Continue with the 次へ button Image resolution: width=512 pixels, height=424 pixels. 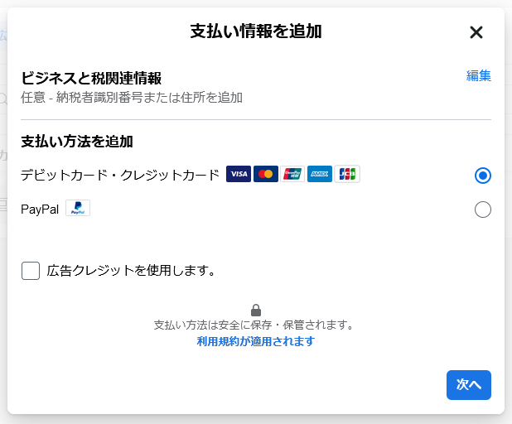tap(469, 385)
